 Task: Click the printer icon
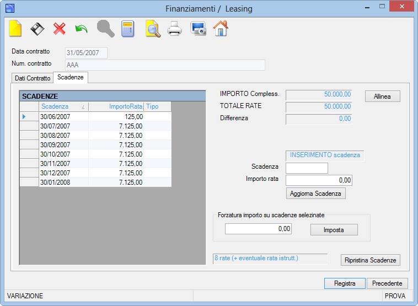pos(175,29)
